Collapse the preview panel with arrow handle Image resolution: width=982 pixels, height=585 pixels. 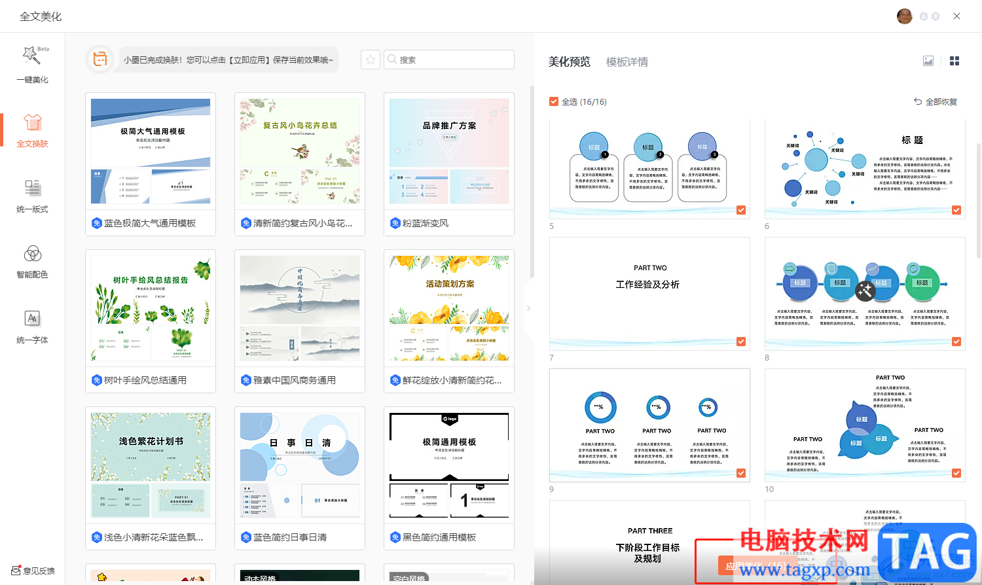coord(528,308)
